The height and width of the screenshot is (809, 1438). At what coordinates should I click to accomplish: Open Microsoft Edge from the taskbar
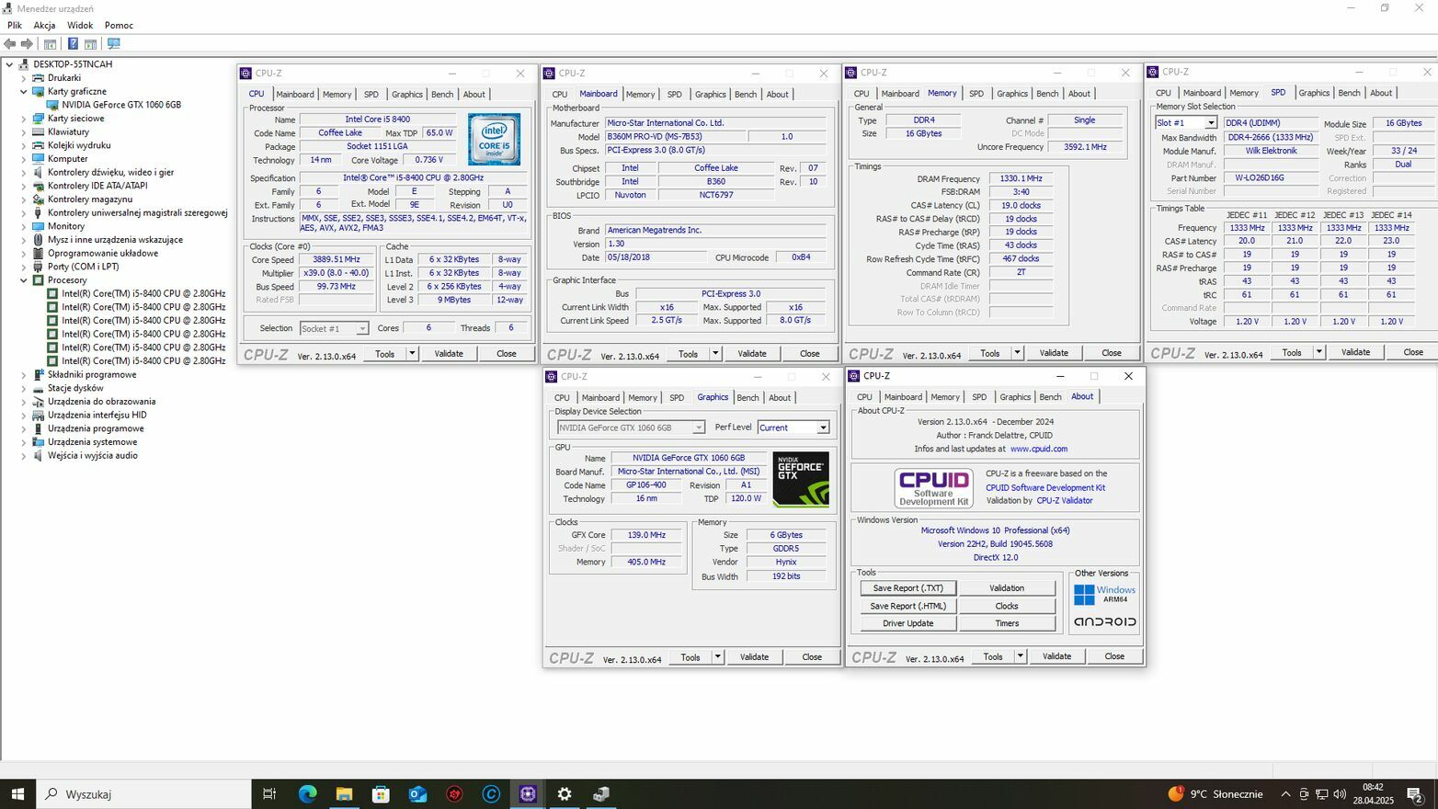point(307,794)
